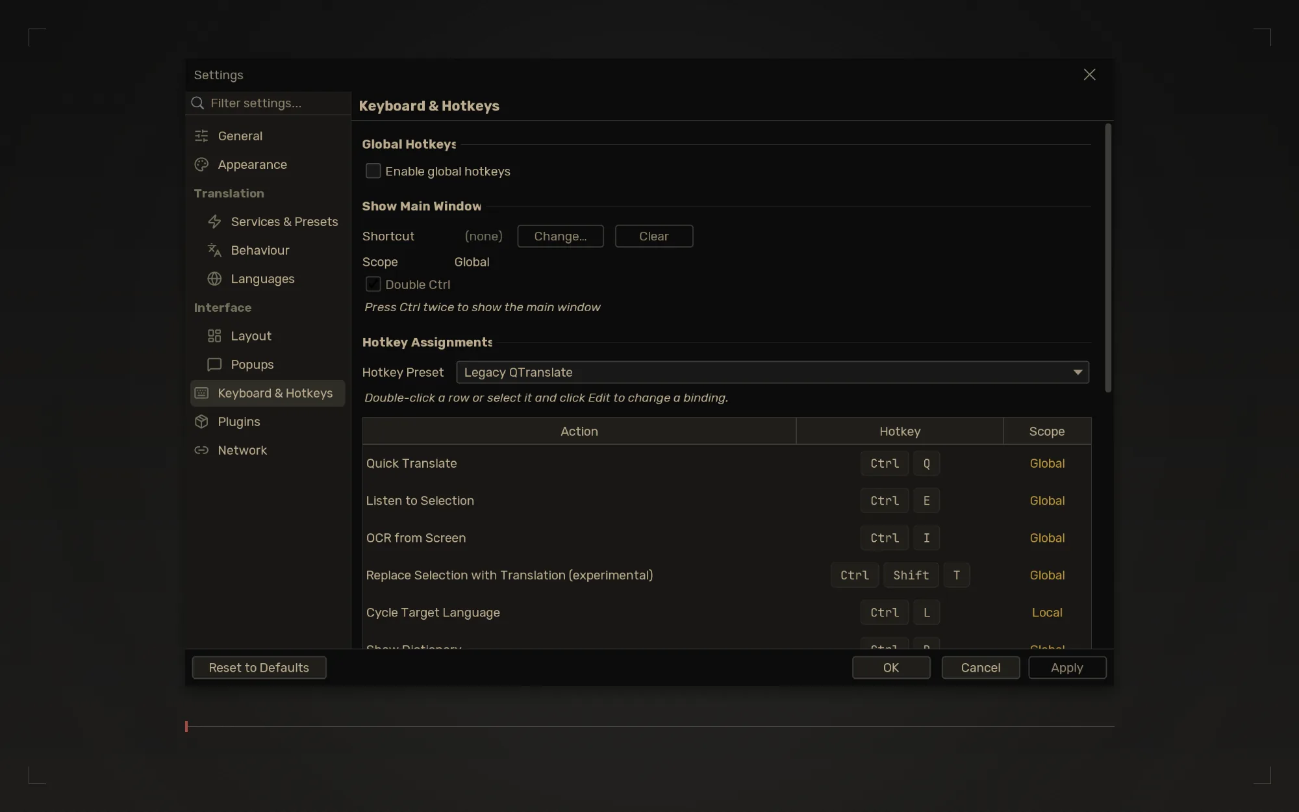This screenshot has height=812, width=1299.
Task: Click the settings page vertical scrollbar
Action: tap(1108, 258)
